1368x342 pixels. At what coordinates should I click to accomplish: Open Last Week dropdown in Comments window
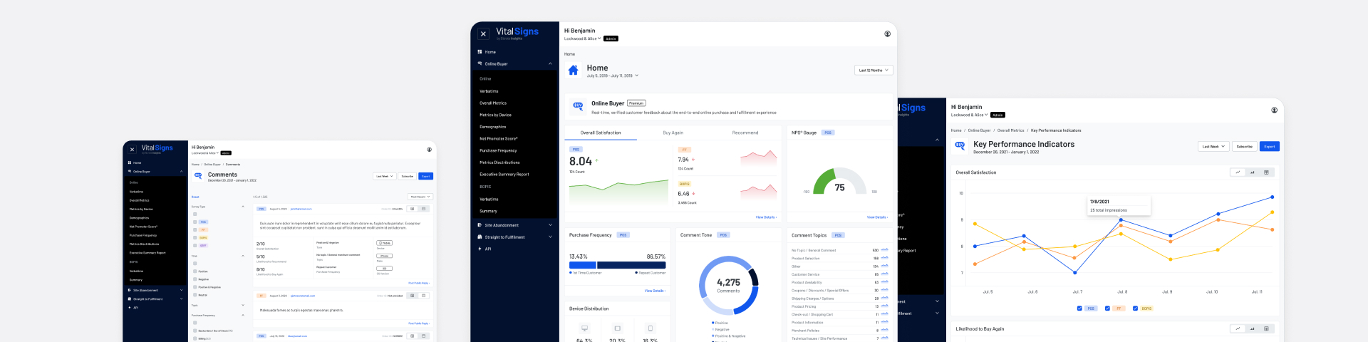click(383, 176)
